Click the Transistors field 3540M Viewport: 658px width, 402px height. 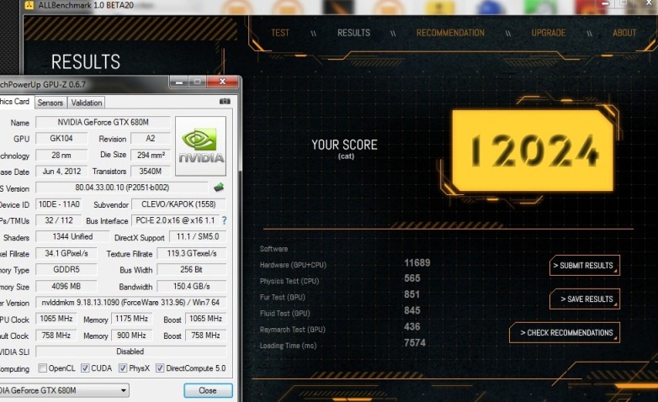[x=151, y=172]
